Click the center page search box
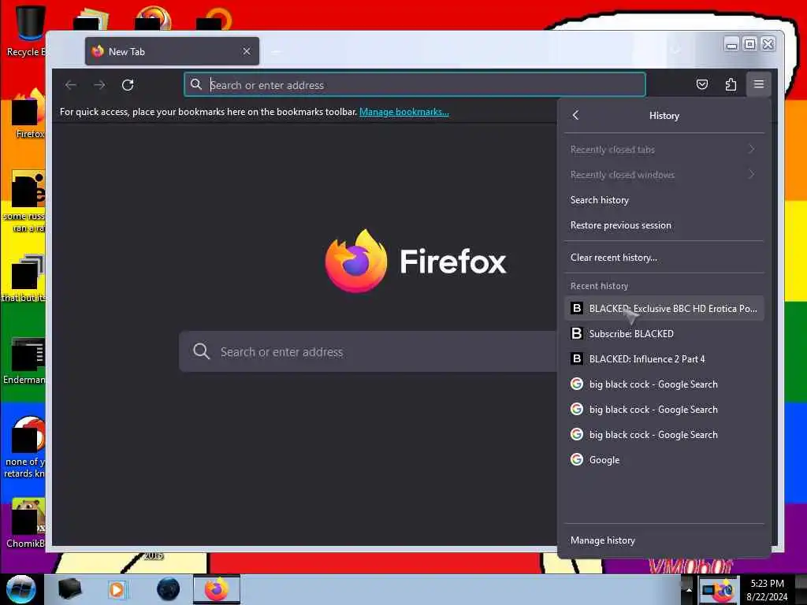The width and height of the screenshot is (807, 605). point(368,352)
